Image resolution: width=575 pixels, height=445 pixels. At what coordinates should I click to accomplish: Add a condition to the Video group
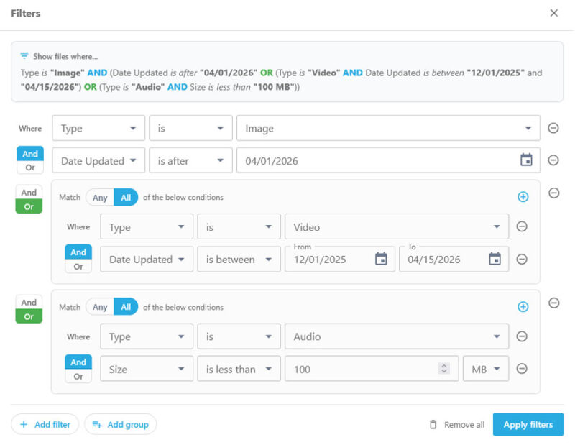[x=523, y=197]
